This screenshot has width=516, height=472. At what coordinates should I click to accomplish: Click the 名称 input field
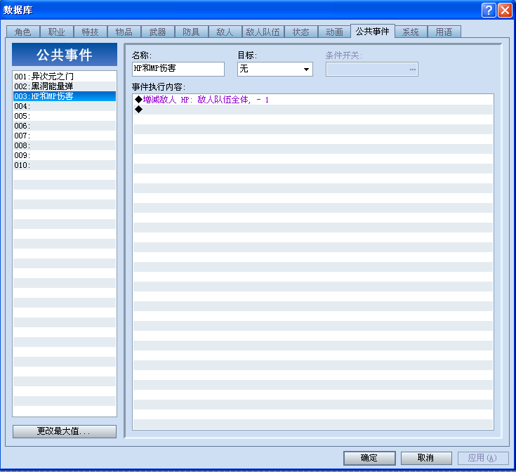(x=178, y=69)
